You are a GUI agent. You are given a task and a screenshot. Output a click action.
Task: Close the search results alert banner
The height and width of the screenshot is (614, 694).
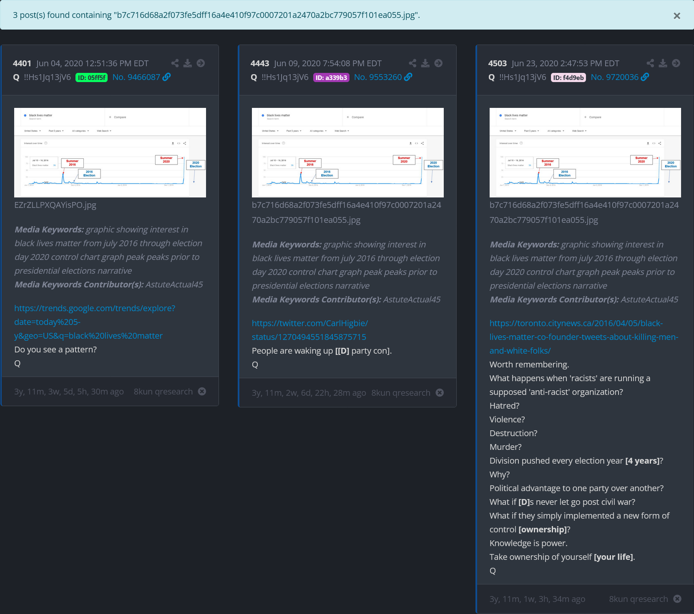click(677, 16)
